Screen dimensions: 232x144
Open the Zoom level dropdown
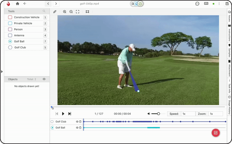click(x=215, y=114)
